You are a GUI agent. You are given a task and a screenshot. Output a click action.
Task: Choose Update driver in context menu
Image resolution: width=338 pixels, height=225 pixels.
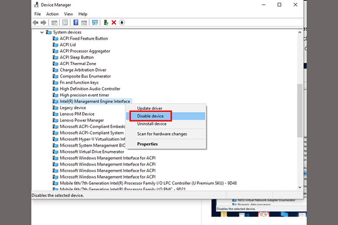[166, 108]
